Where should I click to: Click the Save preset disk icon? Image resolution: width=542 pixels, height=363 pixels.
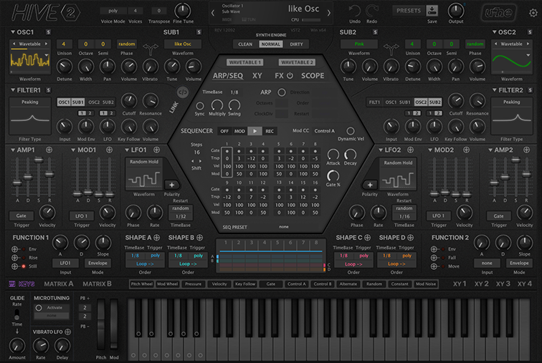[x=432, y=11]
